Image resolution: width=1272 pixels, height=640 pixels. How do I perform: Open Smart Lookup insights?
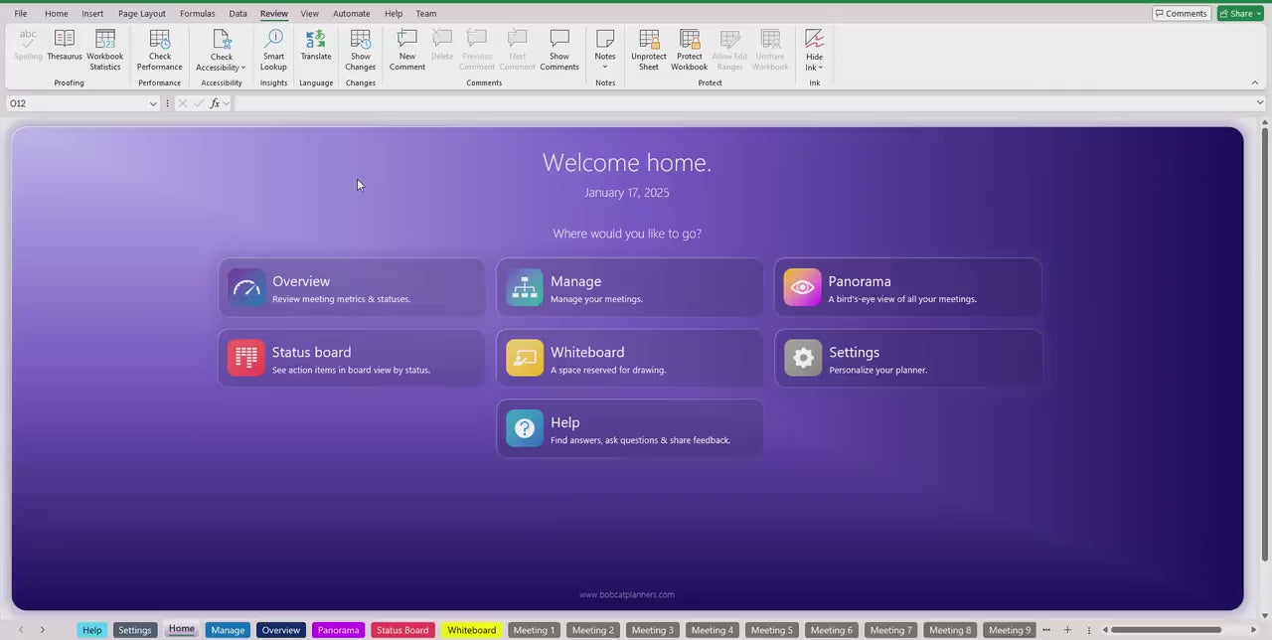(x=273, y=49)
